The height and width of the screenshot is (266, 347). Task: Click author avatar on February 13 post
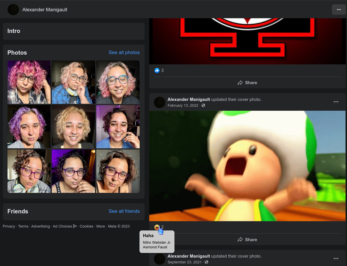pyautogui.click(x=160, y=102)
